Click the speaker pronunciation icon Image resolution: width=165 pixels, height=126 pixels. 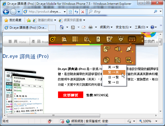[x=118, y=49]
